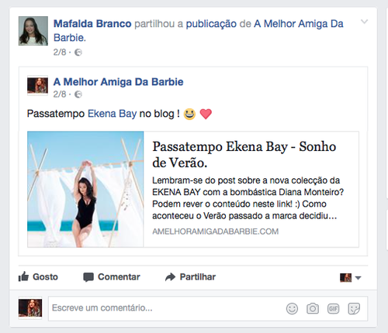Open Mafalda Branco's profile link

[92, 24]
